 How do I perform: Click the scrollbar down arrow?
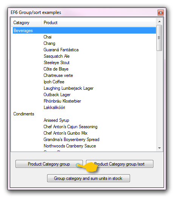pyautogui.click(x=159, y=148)
